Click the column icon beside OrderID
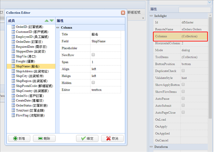This screenshot has height=152, width=214. pos(13,27)
